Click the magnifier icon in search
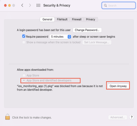 pyautogui.click(x=105, y=5)
